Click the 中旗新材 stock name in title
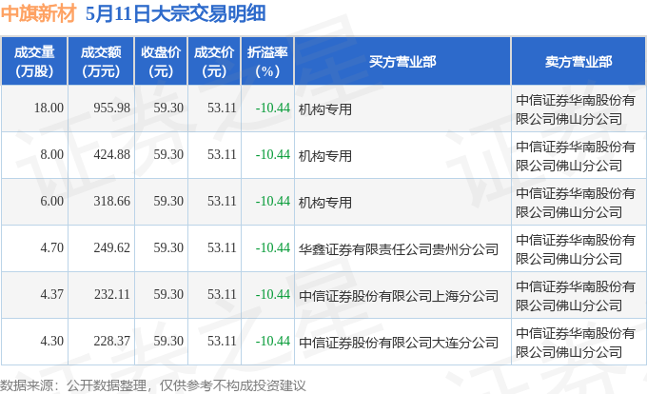The image size is (647, 394). (38, 13)
